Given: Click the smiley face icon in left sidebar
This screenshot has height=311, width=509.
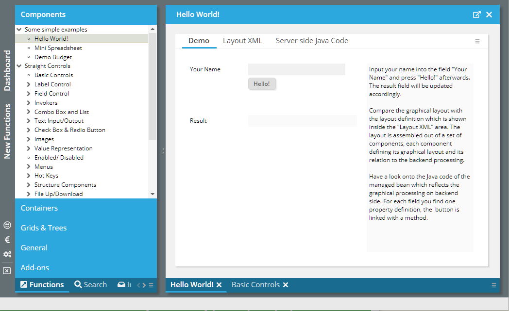Looking at the screenshot, I should pos(7,225).
